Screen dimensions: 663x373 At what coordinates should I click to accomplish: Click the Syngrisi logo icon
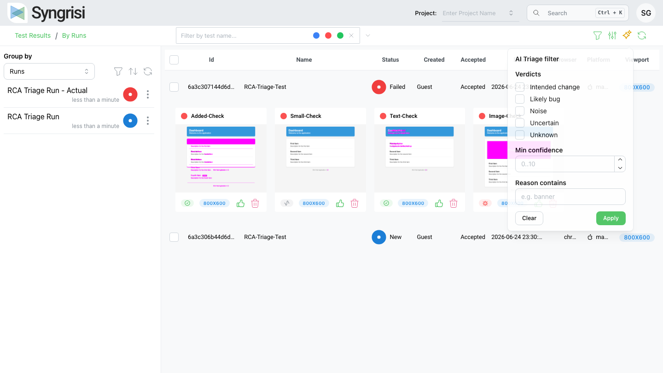(x=17, y=13)
